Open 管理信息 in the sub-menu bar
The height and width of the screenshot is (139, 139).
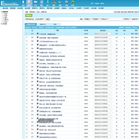(x=13, y=8)
